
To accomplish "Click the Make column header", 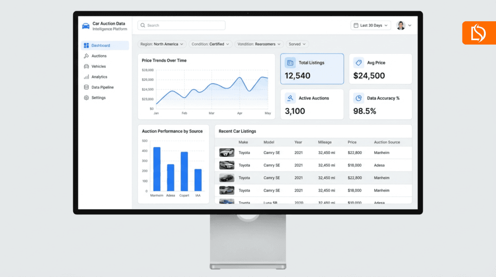I will click(243, 142).
